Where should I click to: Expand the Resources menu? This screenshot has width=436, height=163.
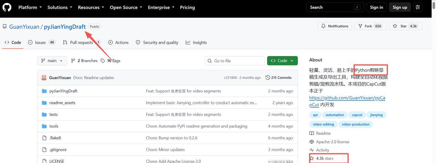(x=91, y=7)
